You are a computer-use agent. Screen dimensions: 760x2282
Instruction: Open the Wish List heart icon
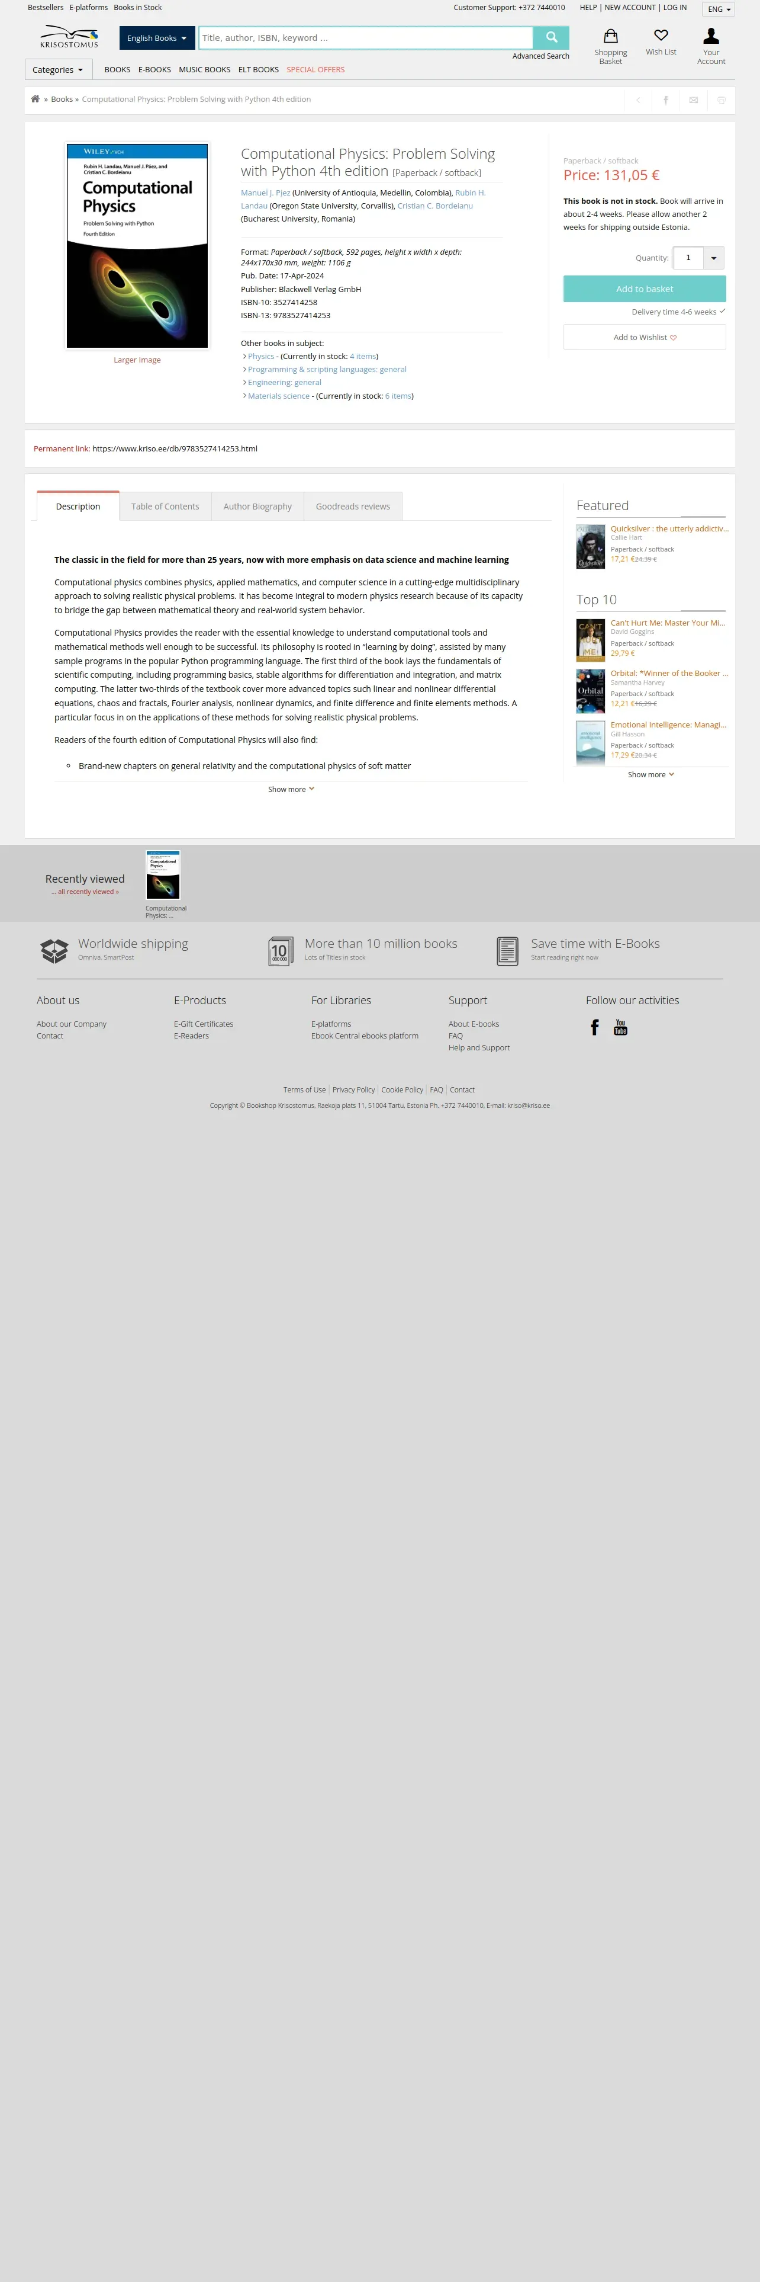[661, 36]
